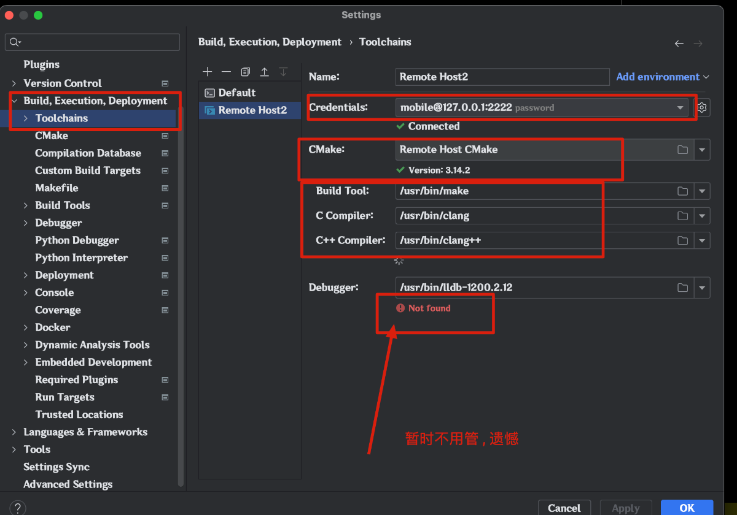Open Debugger dropdown arrow

[x=702, y=288]
